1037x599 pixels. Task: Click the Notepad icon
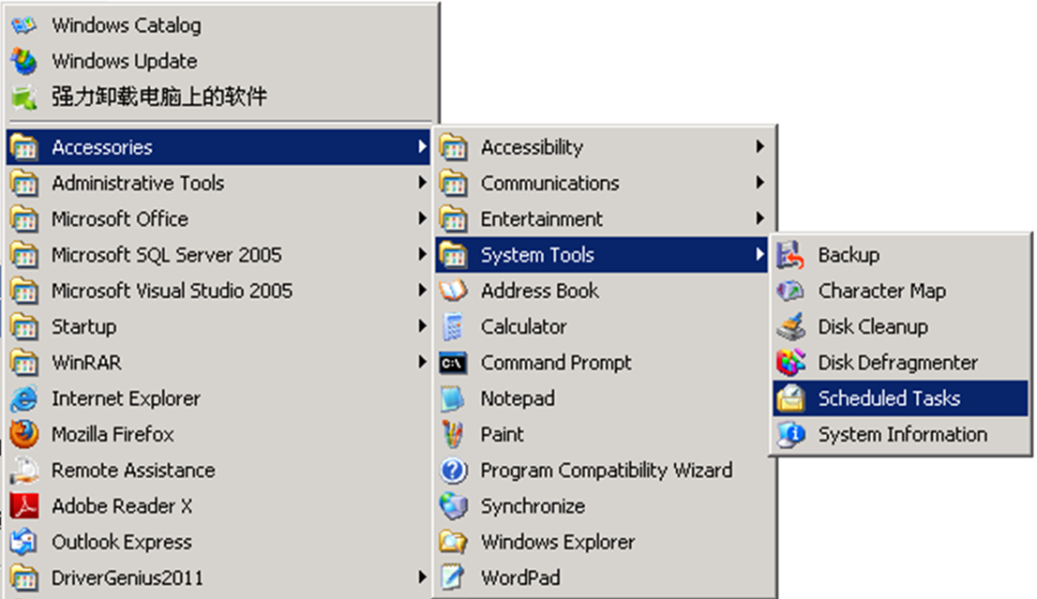pos(454,398)
